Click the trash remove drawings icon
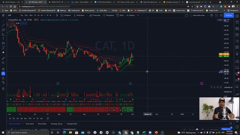 coord(3,88)
